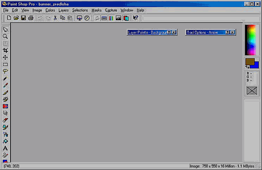This screenshot has height=170, width=262.
Task: Open the Layers menu
Action: (63, 10)
